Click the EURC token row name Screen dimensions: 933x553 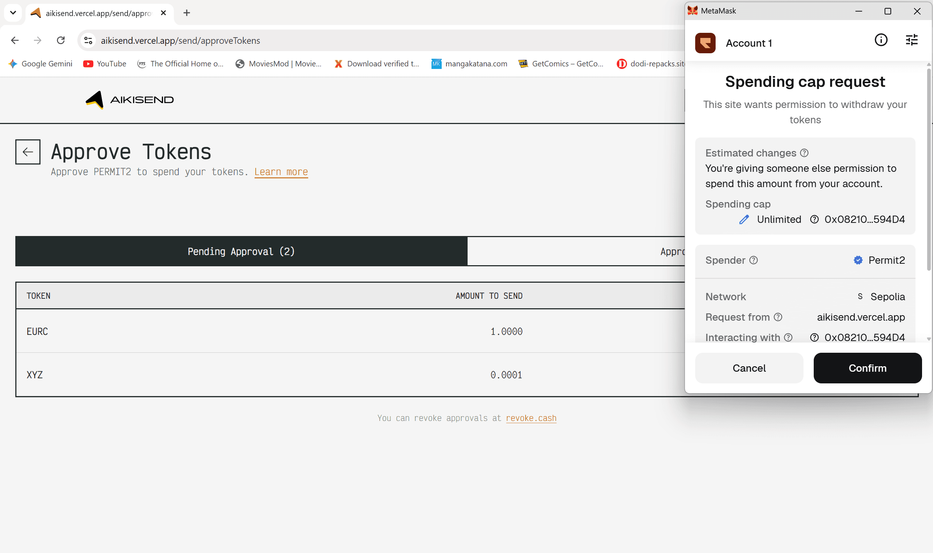(37, 331)
